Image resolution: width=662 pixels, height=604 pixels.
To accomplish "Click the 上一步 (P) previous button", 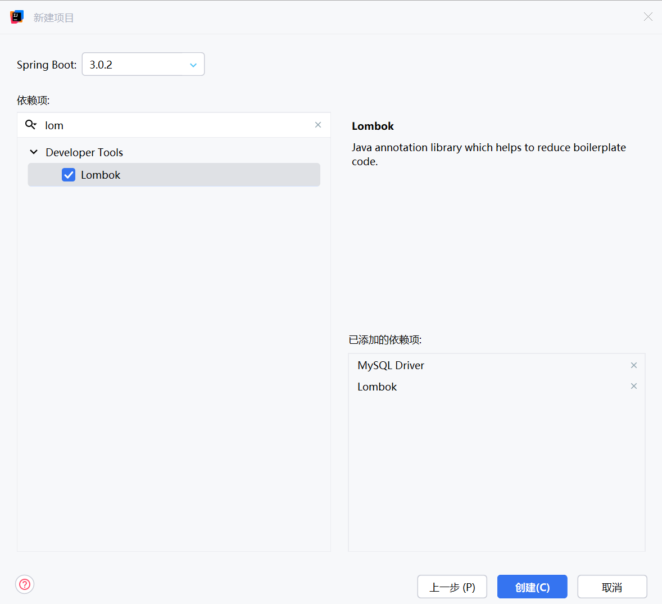I will pos(452,587).
